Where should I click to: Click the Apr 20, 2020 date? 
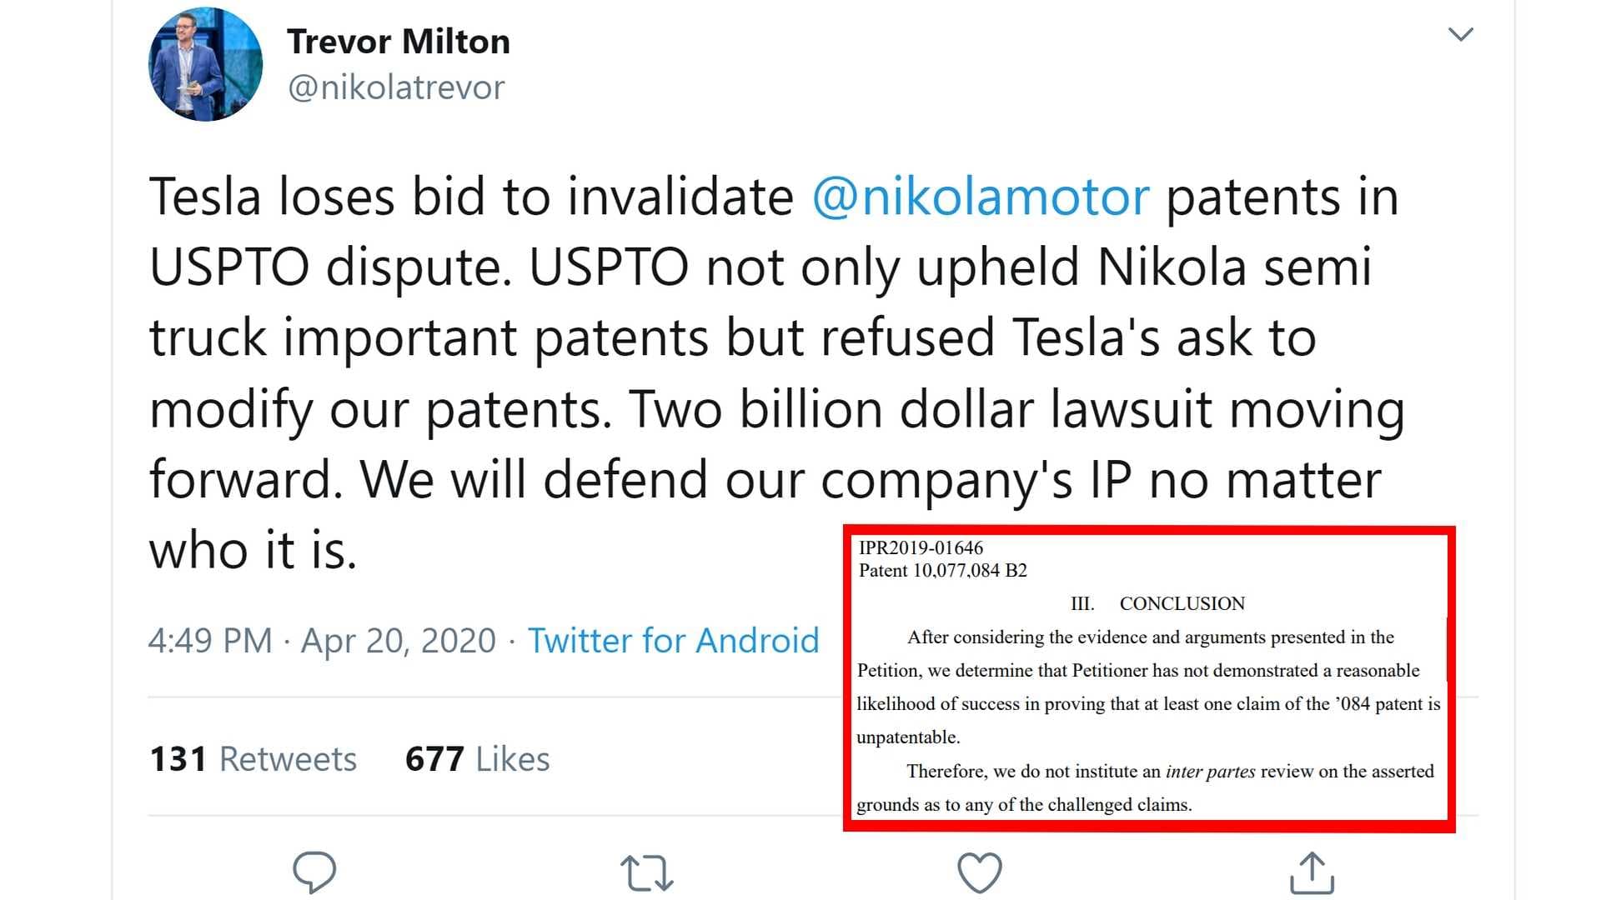pyautogui.click(x=398, y=641)
